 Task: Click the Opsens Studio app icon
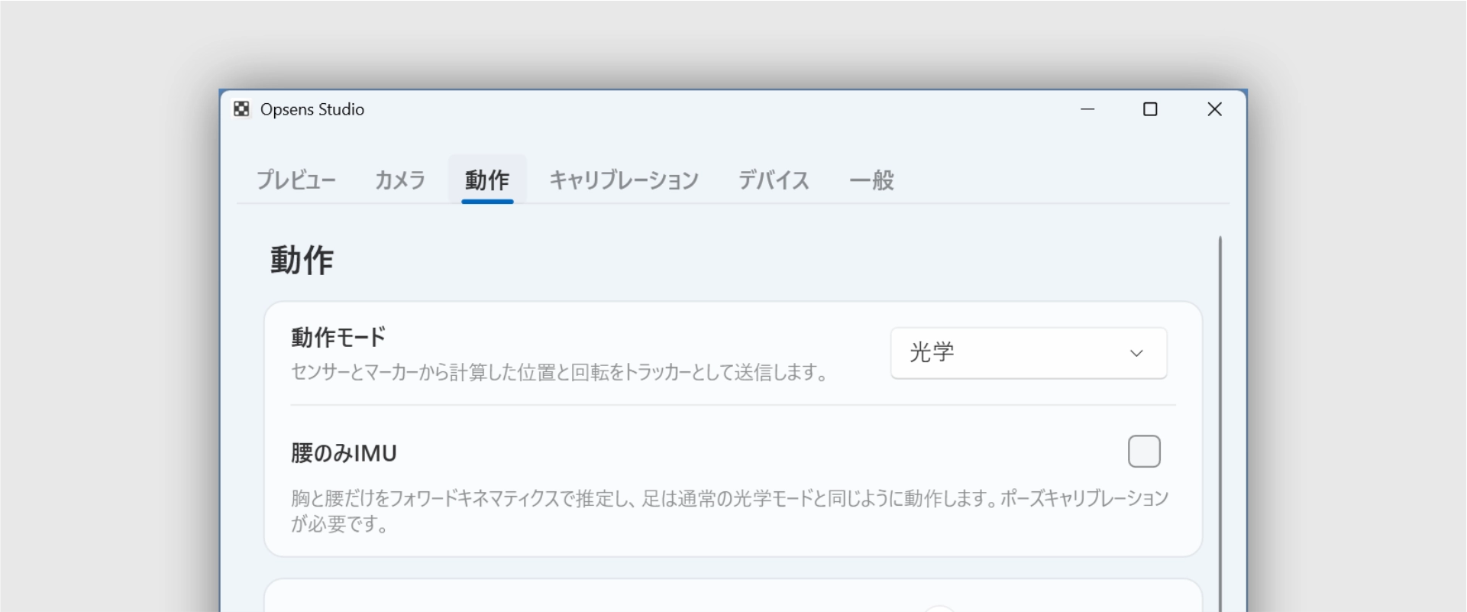click(x=241, y=109)
